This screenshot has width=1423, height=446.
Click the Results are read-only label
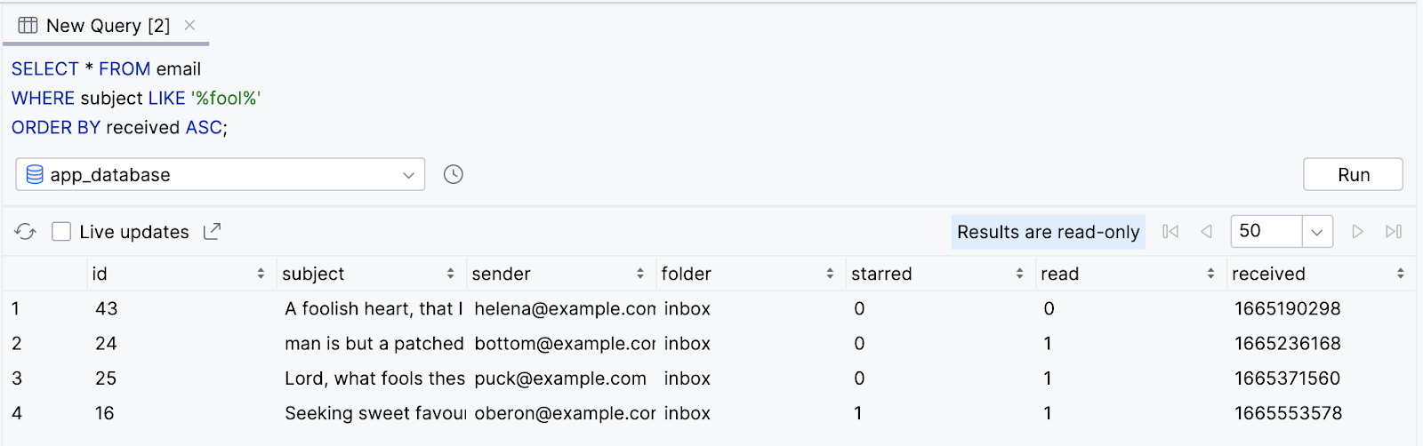tap(1048, 232)
